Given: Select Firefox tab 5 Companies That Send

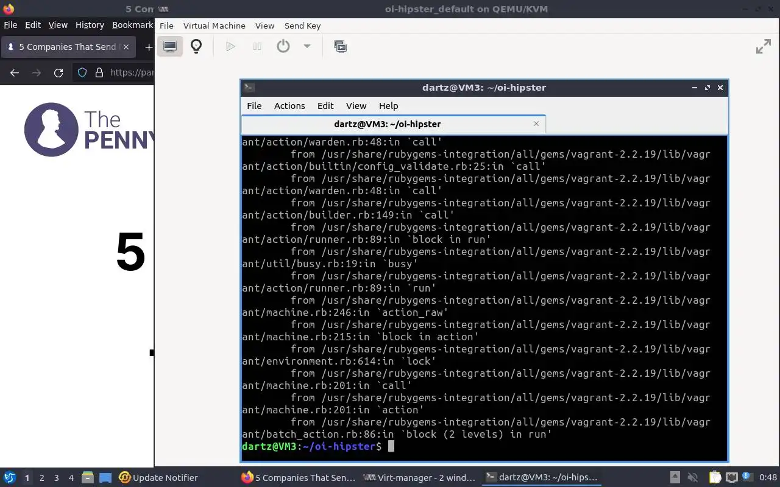Looking at the screenshot, I should pos(69,47).
